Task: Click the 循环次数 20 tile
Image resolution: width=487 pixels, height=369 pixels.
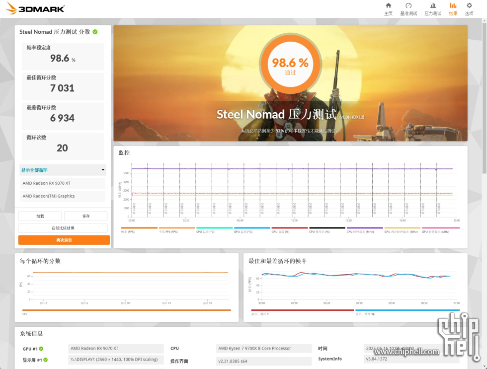Action: (x=63, y=146)
